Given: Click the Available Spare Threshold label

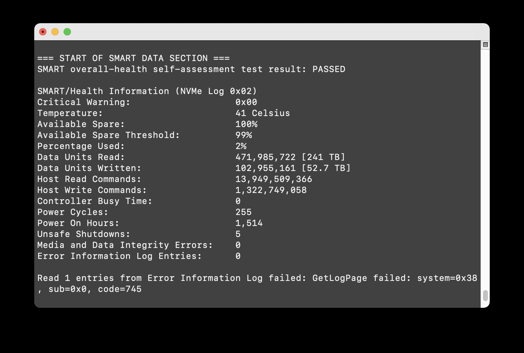Looking at the screenshot, I should point(109,135).
